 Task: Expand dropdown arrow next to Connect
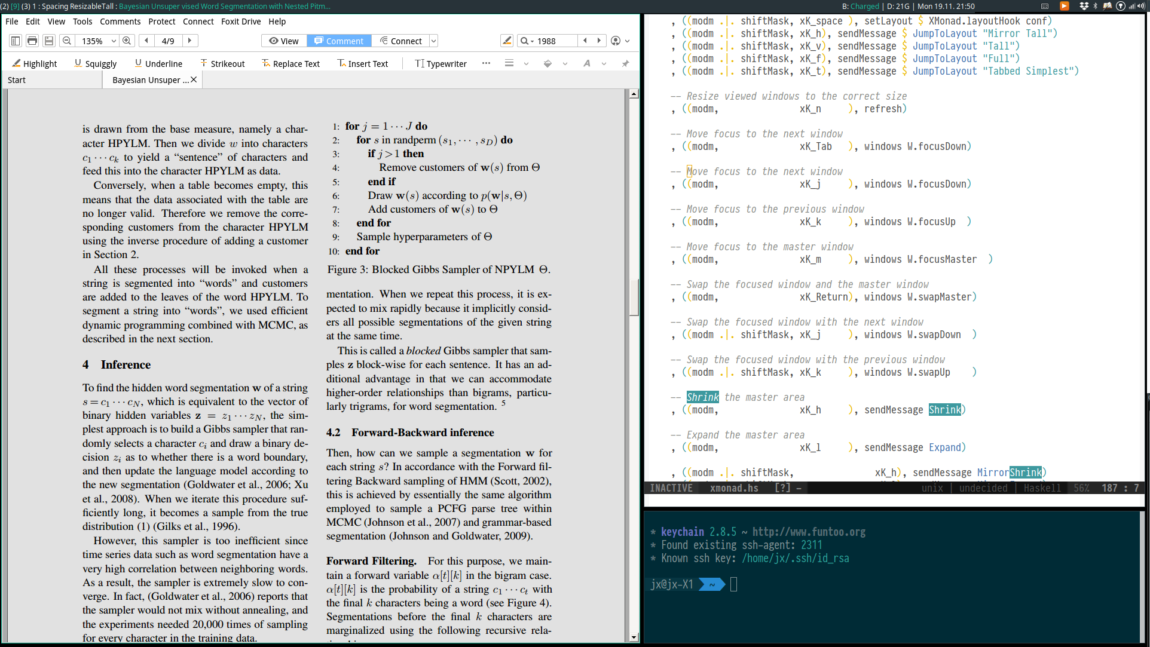(434, 41)
